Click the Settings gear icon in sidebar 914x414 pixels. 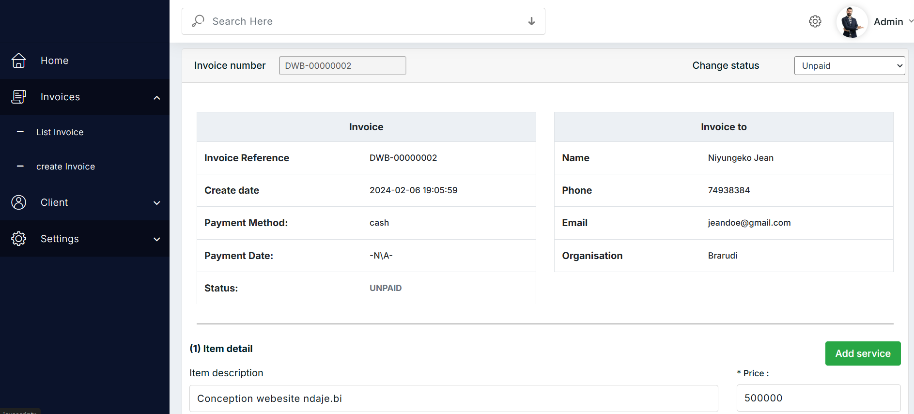(x=18, y=239)
